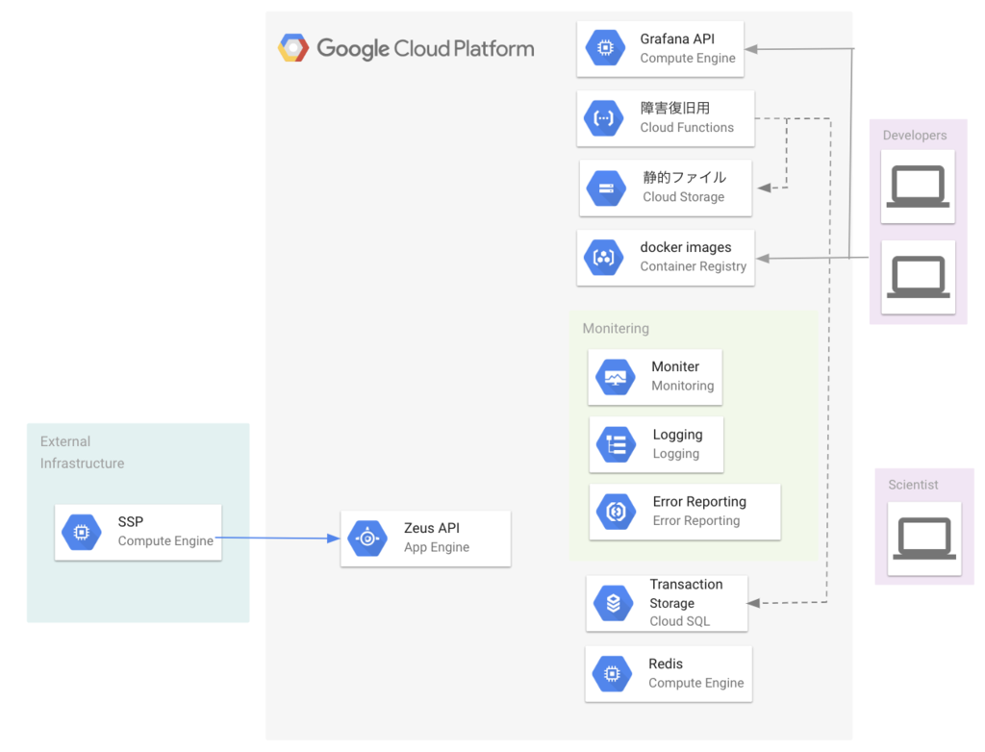Click the Cloud Functions subtitle
The image size is (985, 752).
click(x=687, y=128)
